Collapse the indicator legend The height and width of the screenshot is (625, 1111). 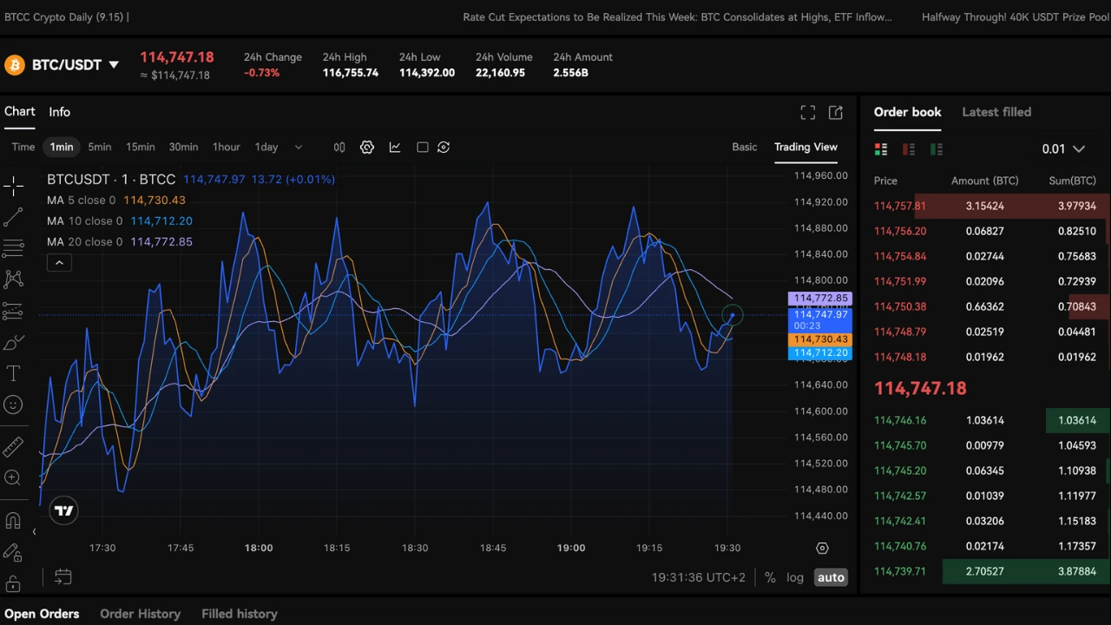(59, 263)
